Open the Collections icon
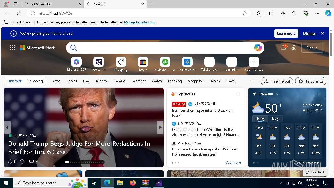This screenshot has height=188, width=334. [294, 13]
